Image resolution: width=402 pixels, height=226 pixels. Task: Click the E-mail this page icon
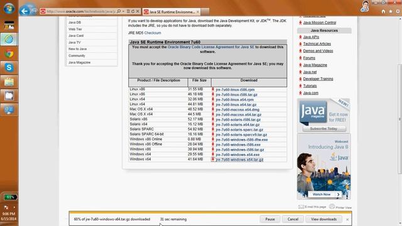[x=301, y=207]
